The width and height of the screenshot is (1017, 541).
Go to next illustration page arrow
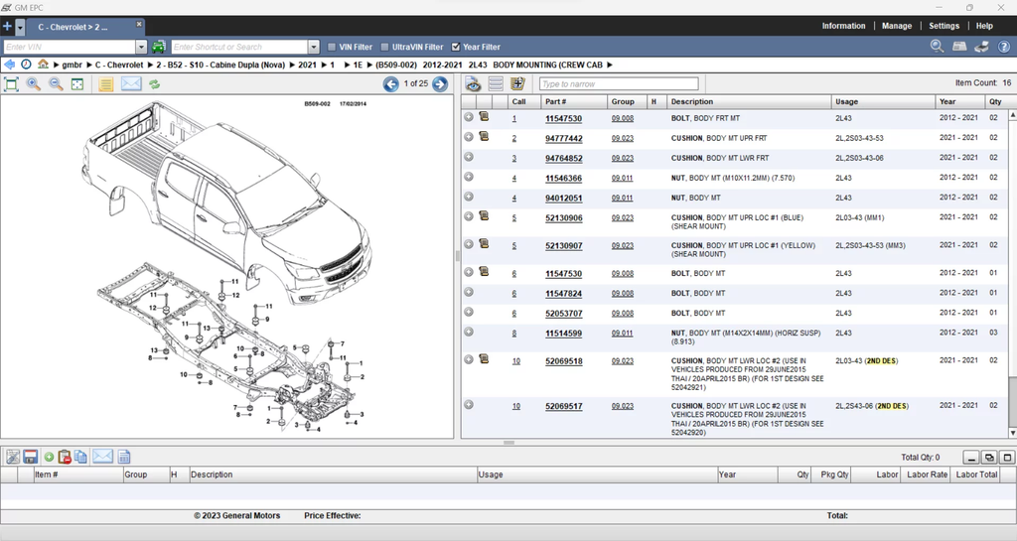[x=439, y=84]
